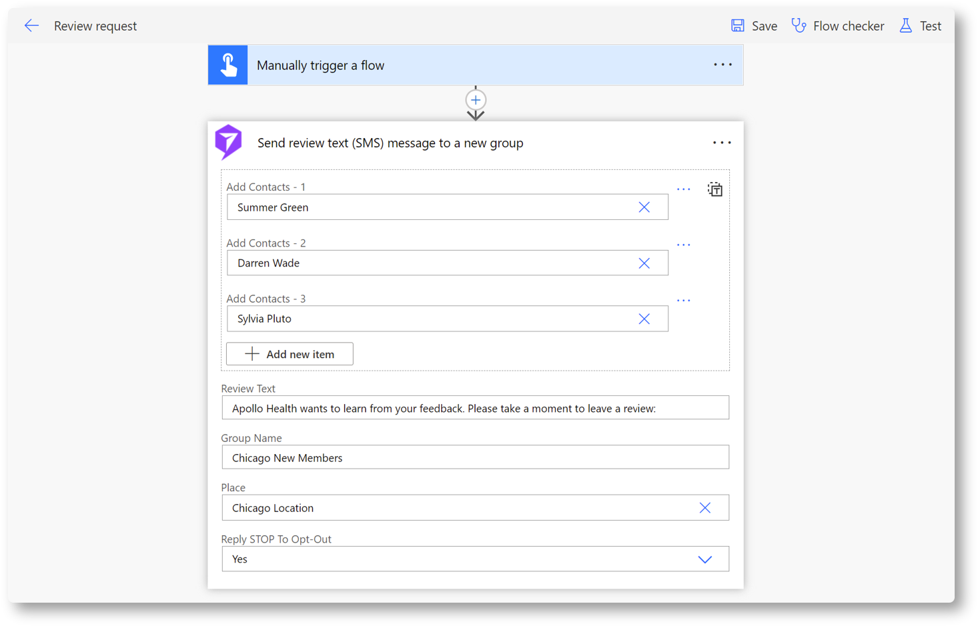Open the Flow checker
The width and height of the screenshot is (978, 626).
tap(837, 26)
